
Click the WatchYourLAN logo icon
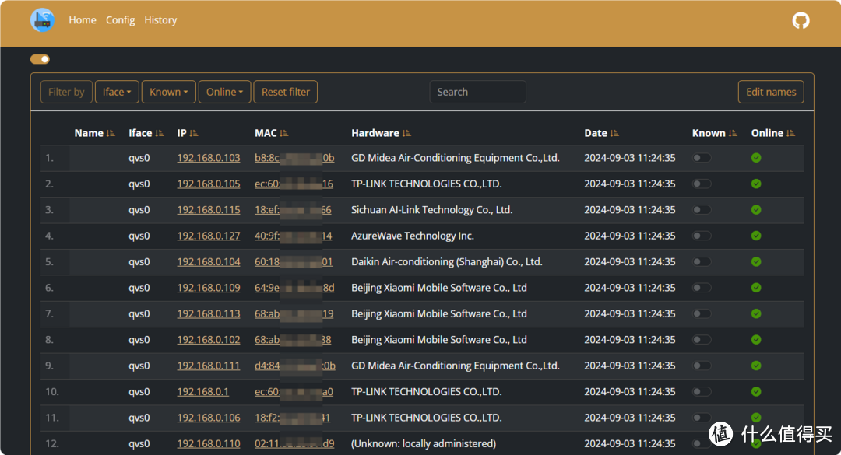(42, 20)
